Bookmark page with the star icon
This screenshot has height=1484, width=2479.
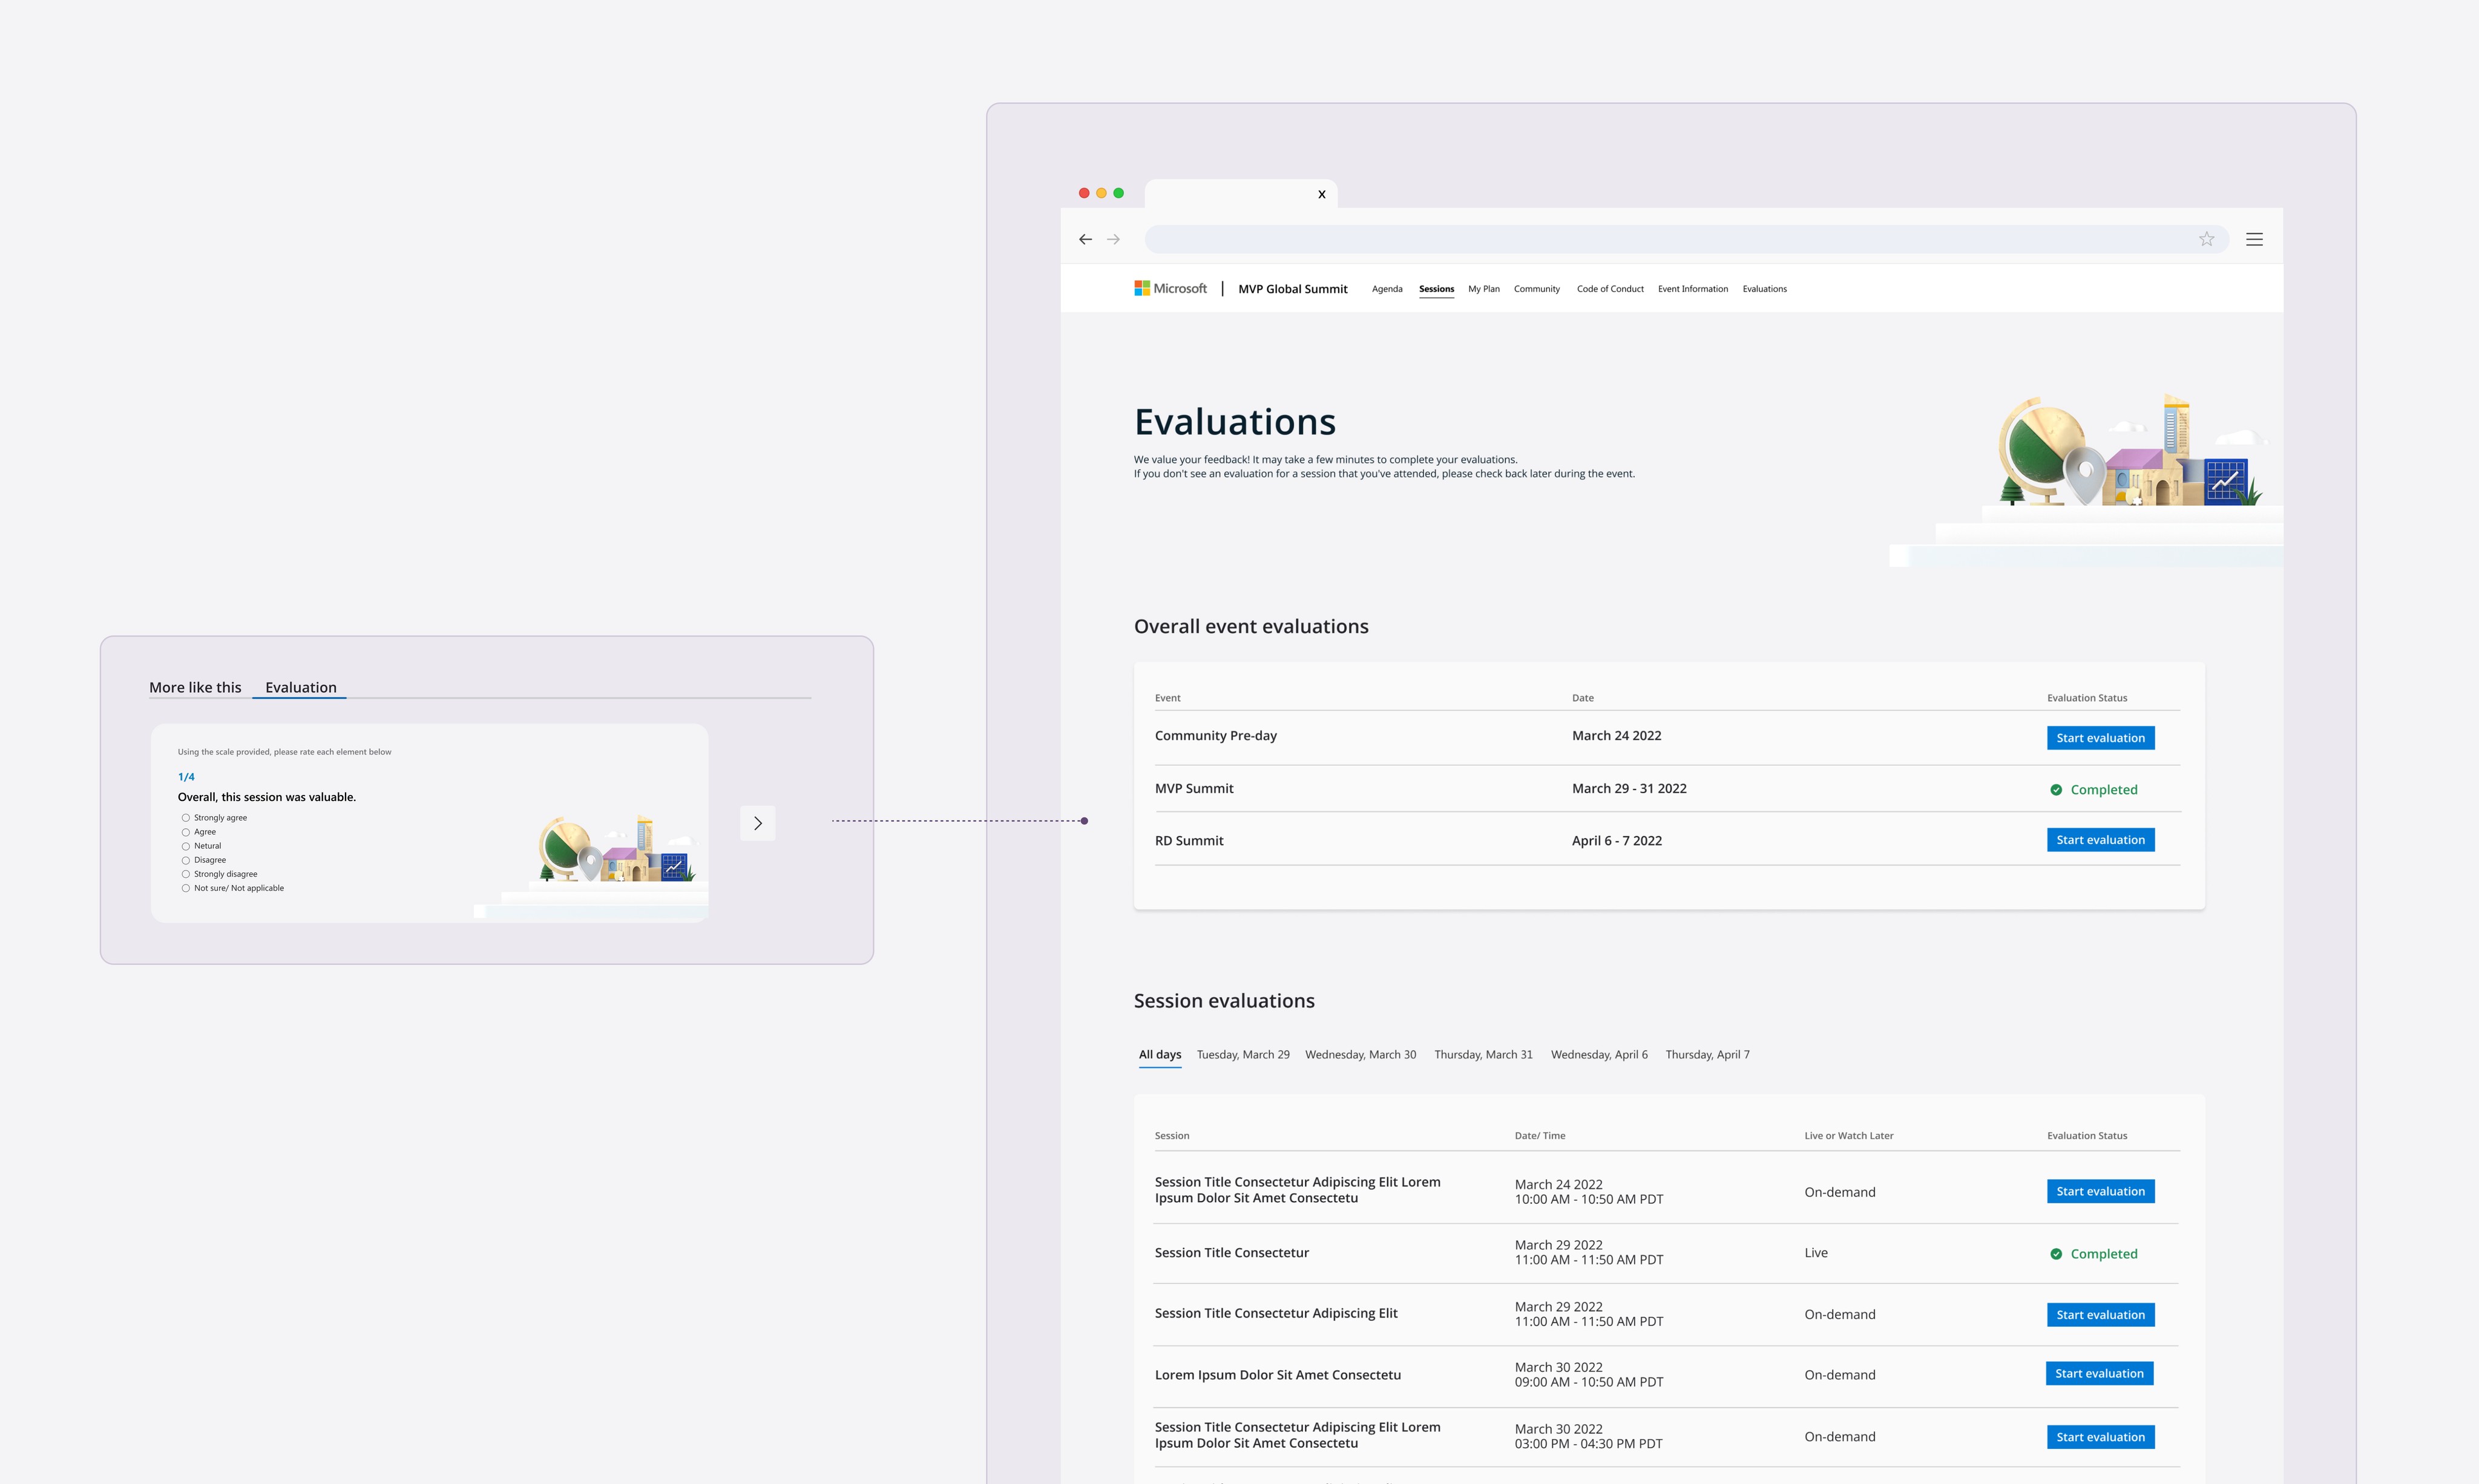(x=2206, y=239)
